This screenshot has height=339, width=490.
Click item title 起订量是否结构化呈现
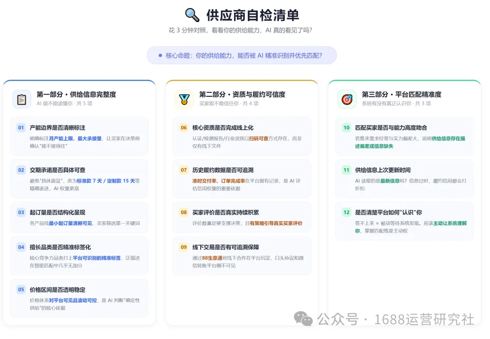[x=58, y=213]
